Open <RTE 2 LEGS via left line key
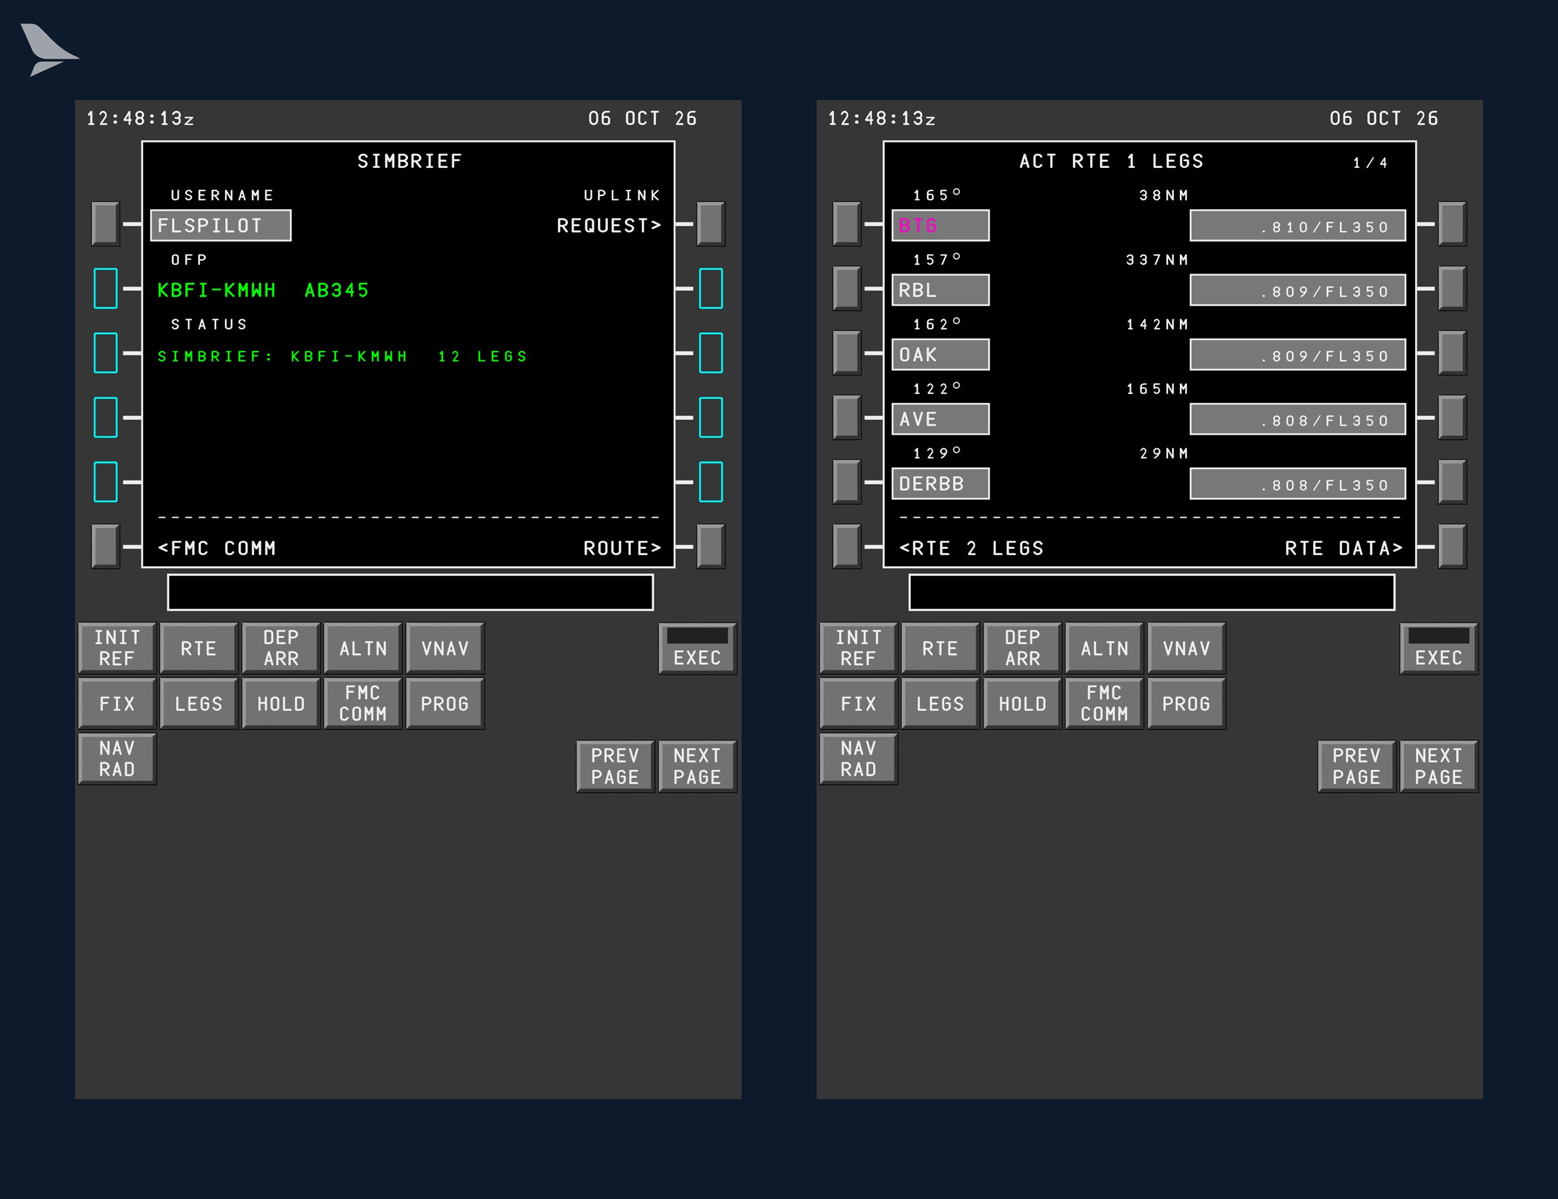This screenshot has height=1199, width=1558. [x=846, y=546]
